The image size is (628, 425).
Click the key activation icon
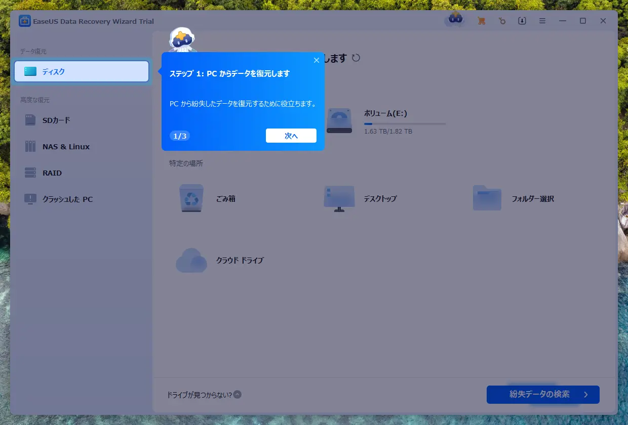(502, 21)
